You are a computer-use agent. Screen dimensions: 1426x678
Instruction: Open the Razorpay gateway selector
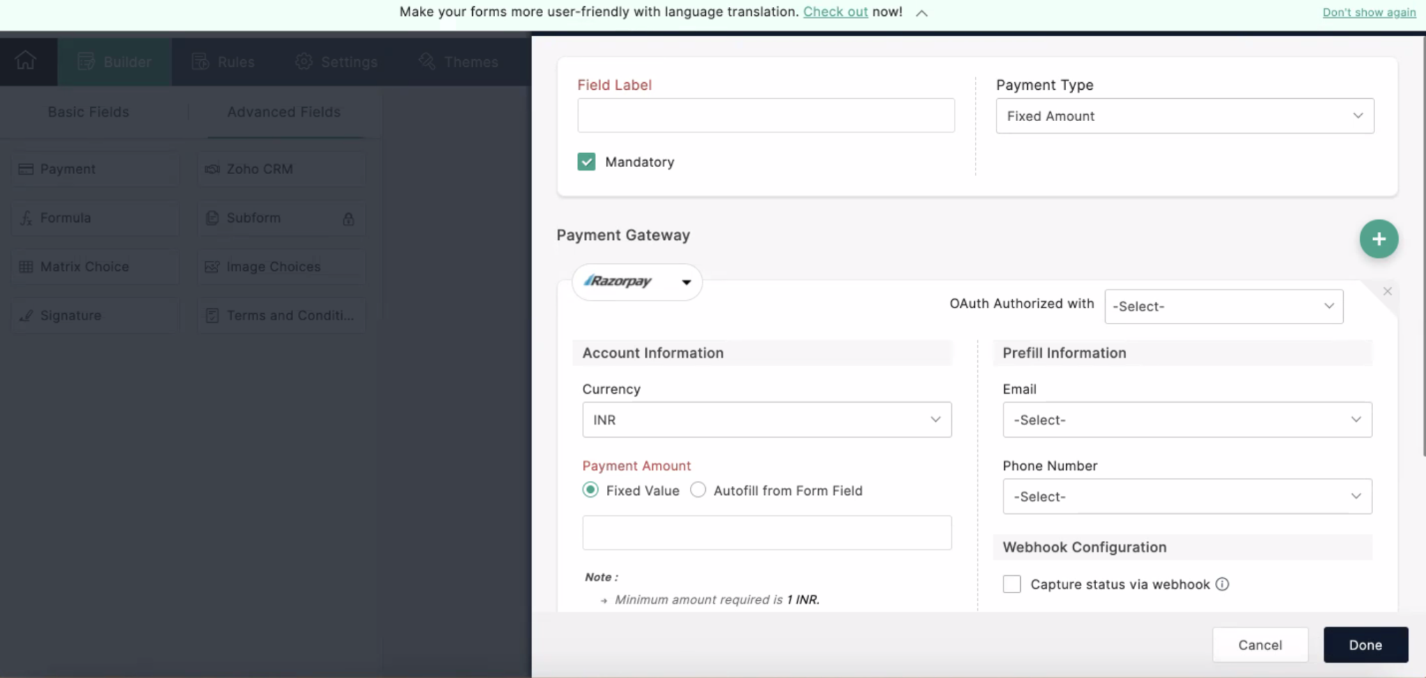coord(636,282)
